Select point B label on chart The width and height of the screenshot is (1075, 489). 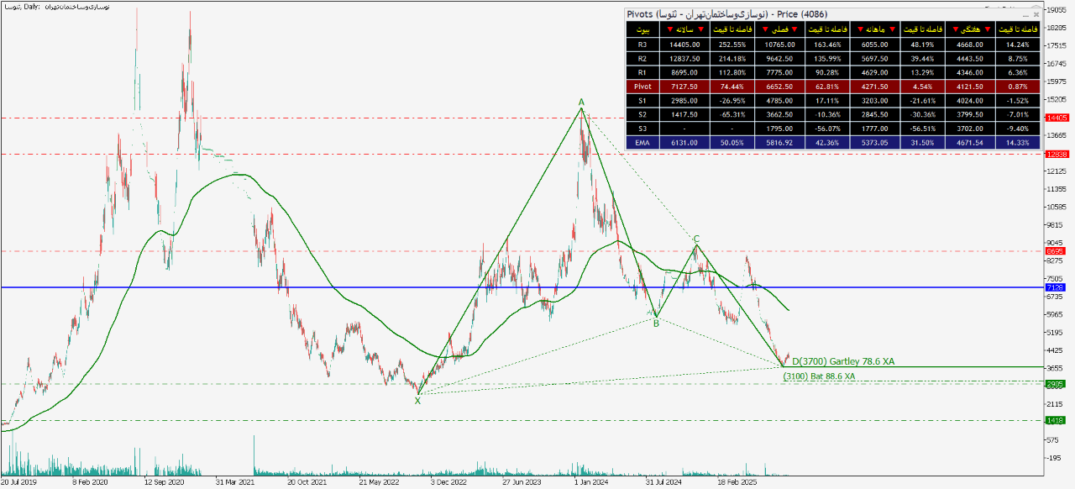click(656, 323)
